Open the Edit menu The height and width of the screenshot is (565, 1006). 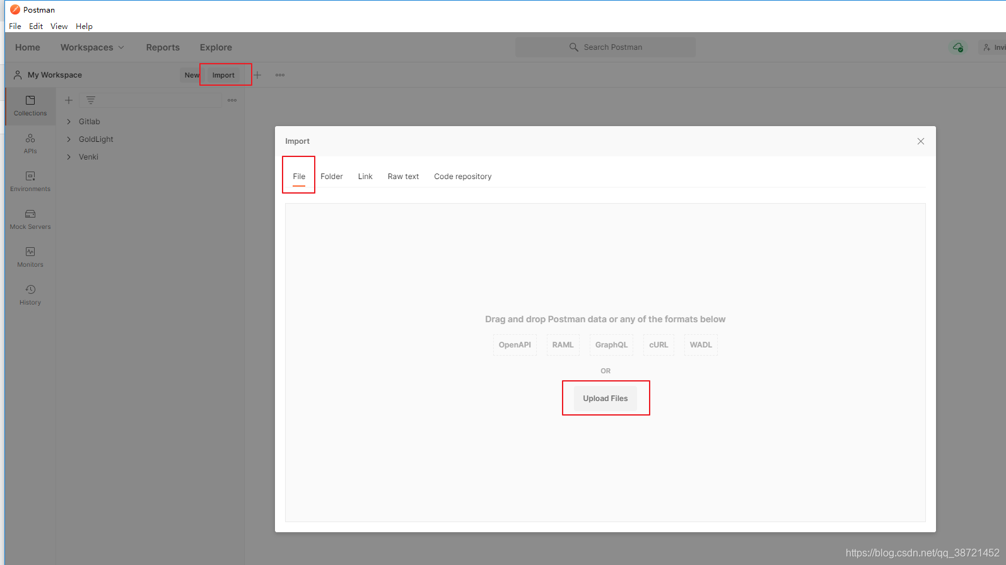(x=36, y=26)
